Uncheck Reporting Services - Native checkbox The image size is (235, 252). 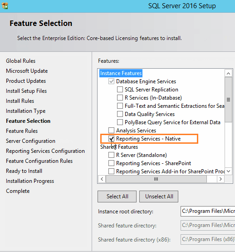point(111,139)
